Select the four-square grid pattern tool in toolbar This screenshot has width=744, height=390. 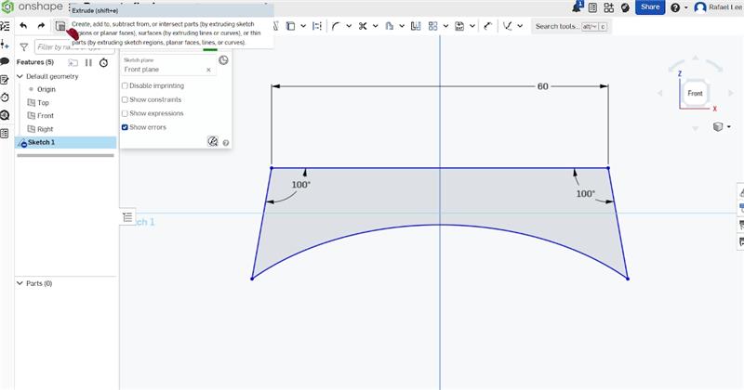[432, 26]
